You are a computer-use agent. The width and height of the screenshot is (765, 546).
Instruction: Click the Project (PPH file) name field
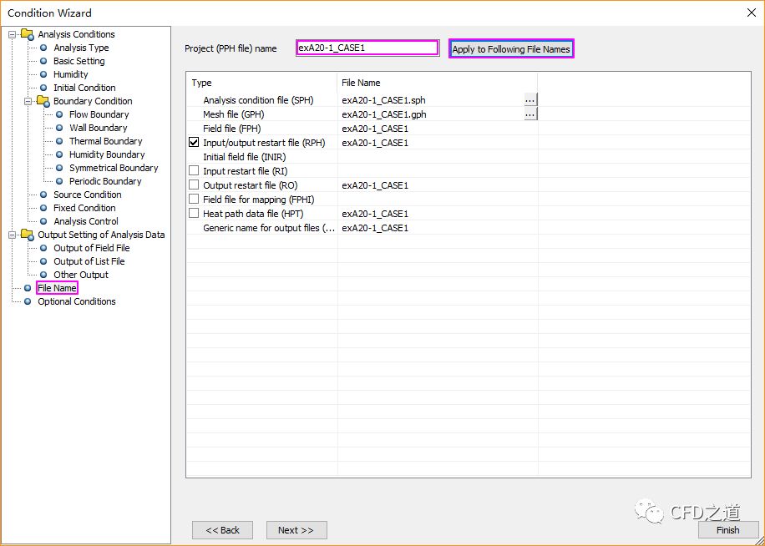(x=367, y=48)
